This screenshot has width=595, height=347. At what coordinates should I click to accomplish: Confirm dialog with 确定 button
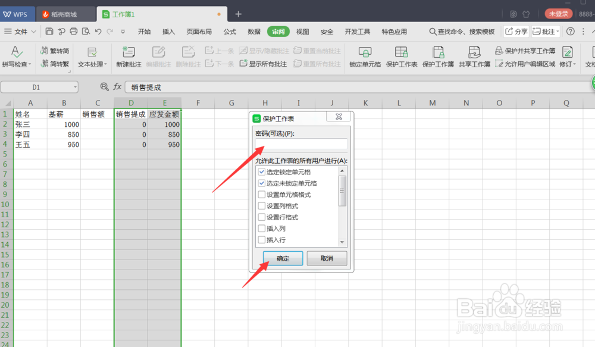(x=283, y=258)
